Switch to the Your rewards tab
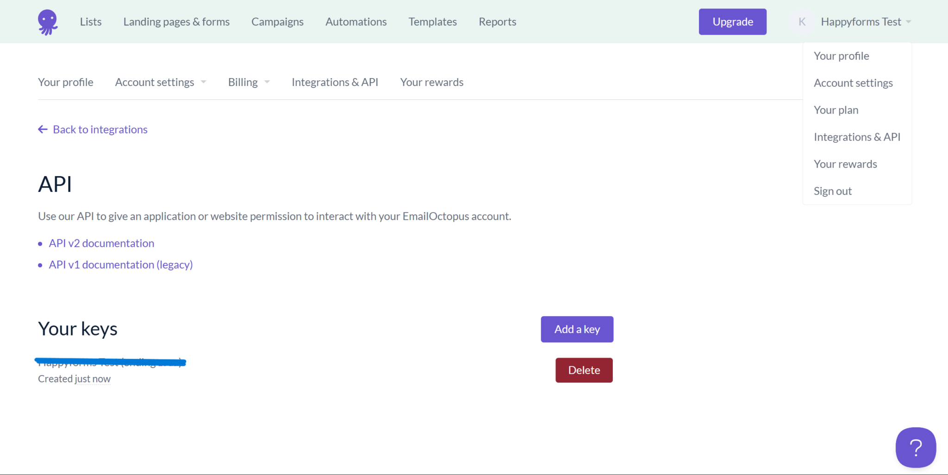Viewport: 948px width, 475px height. [x=431, y=82]
